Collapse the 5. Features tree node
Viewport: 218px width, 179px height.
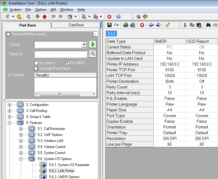point(9,123)
